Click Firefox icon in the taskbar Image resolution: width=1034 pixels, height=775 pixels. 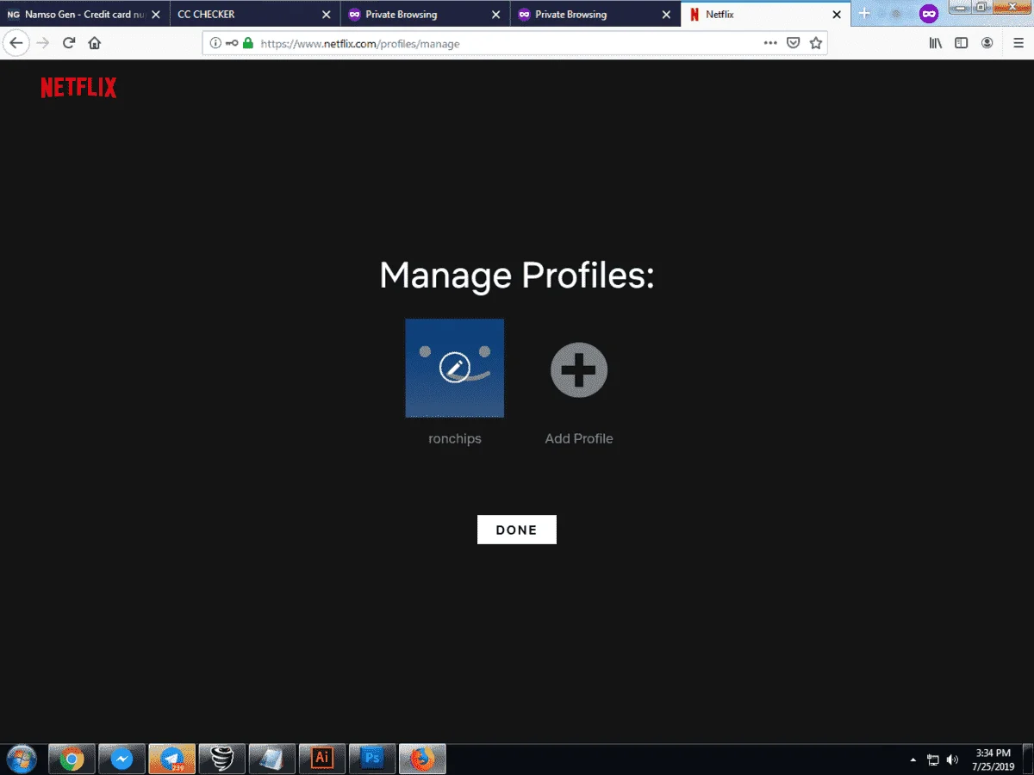pos(421,759)
